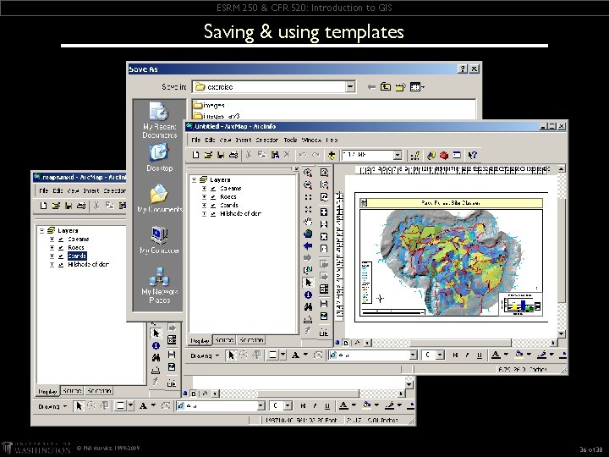
Task: Open Editor Toolbar icon in Untitled ArcMap
Action: point(414,156)
